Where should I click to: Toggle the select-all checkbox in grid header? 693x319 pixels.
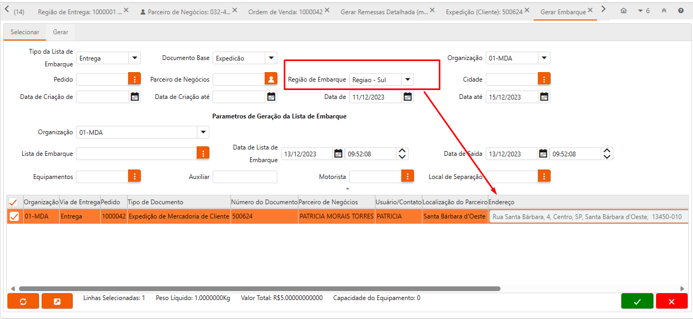point(14,202)
